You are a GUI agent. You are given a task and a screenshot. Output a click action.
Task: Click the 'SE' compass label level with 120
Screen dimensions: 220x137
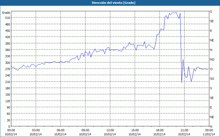pyautogui.click(x=212, y=98)
